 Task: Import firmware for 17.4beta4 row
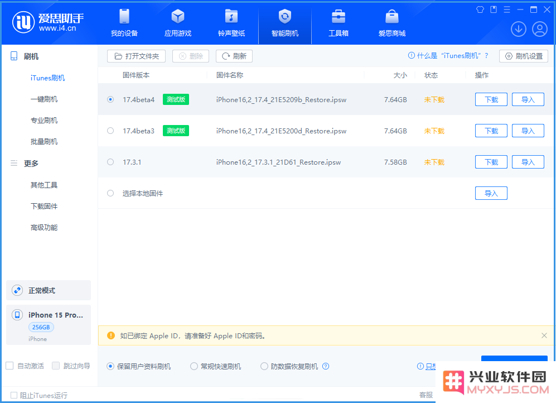[528, 99]
